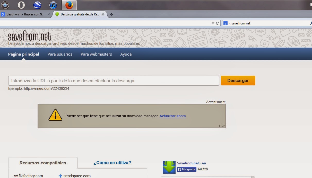
Task: Close the "death wish" tab
Action: [49, 14]
